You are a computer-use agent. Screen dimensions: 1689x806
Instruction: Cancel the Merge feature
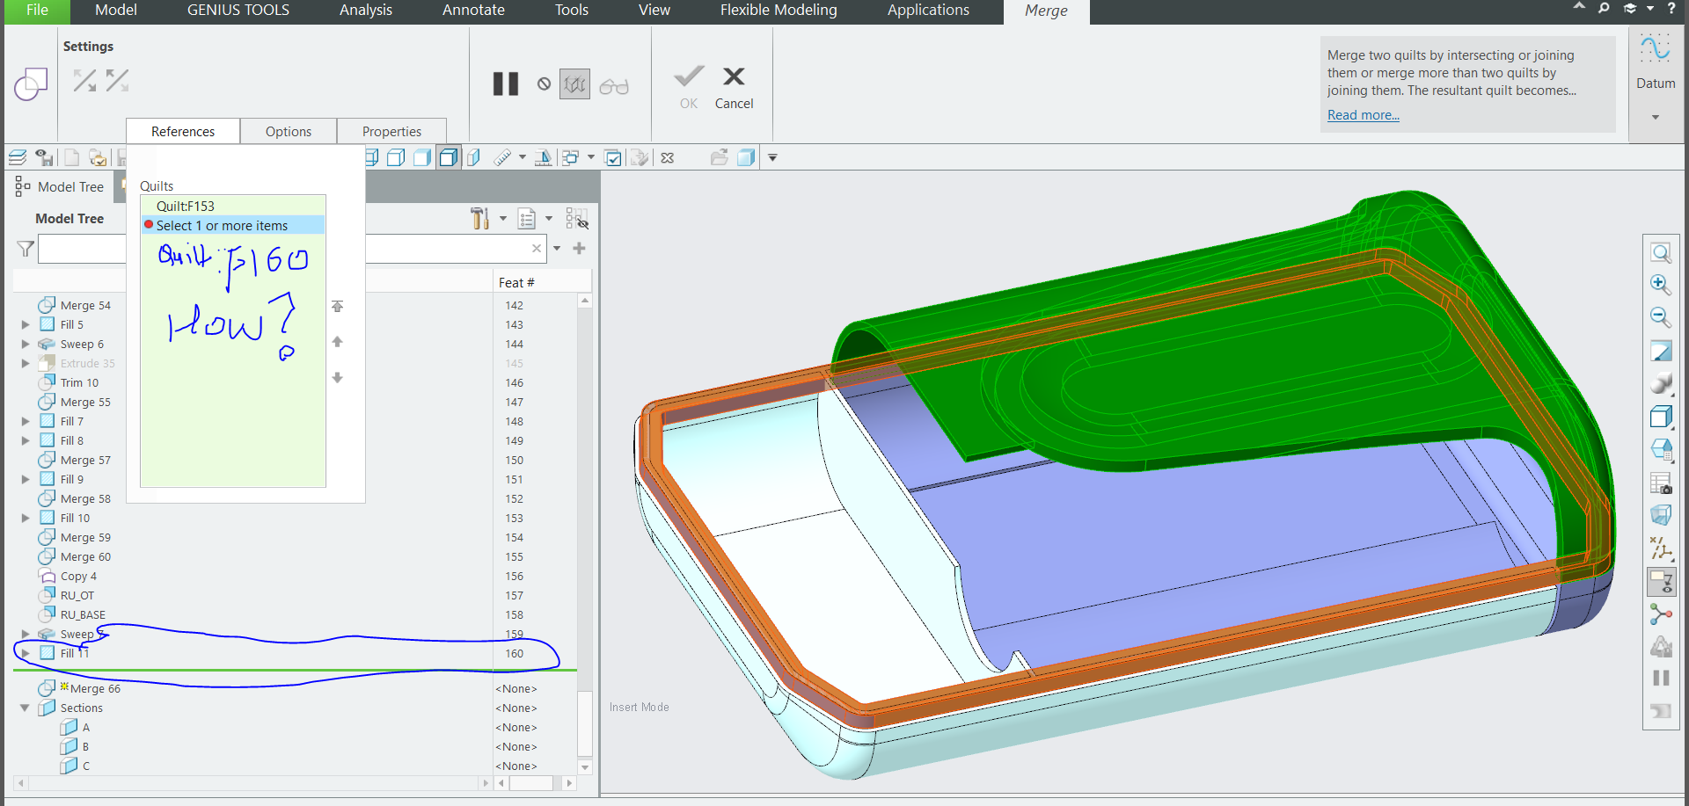click(x=734, y=87)
